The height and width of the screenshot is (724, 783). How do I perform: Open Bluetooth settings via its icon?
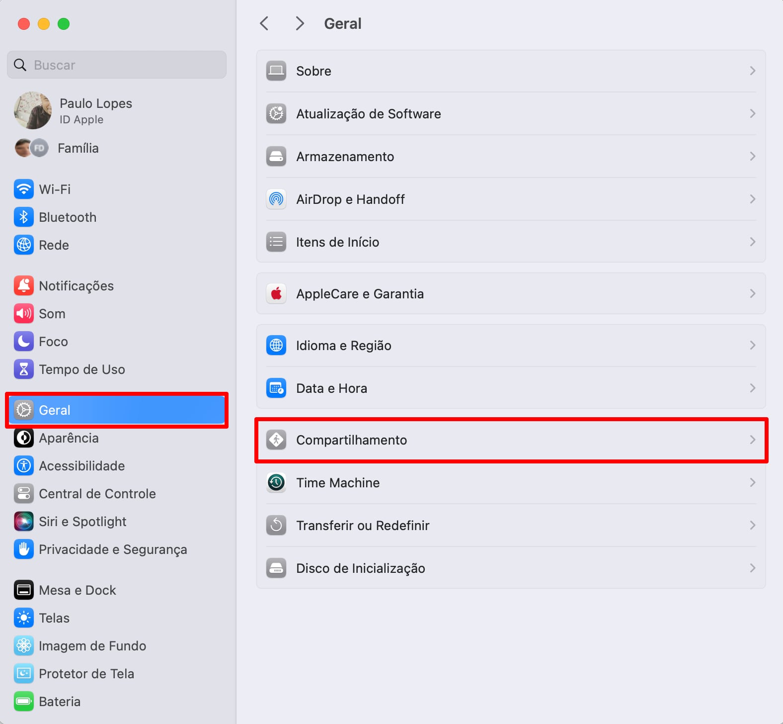[x=23, y=217]
